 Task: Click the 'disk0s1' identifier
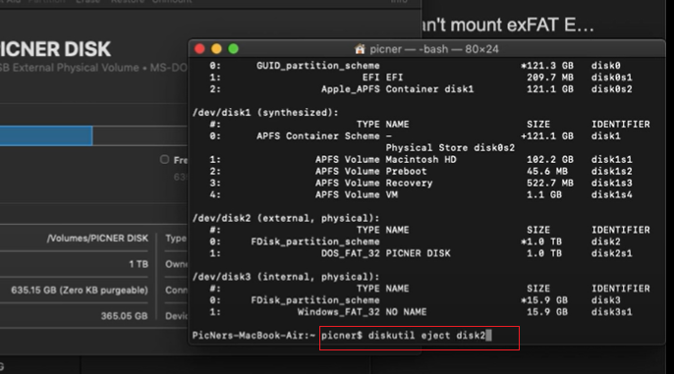pyautogui.click(x=612, y=78)
